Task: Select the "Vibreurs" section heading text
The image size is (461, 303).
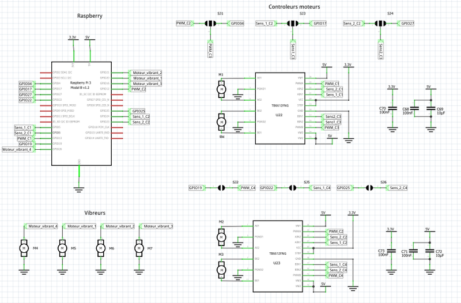Action: [95, 213]
